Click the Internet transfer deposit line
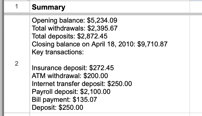The width and height of the screenshot is (202, 116). point(82,84)
